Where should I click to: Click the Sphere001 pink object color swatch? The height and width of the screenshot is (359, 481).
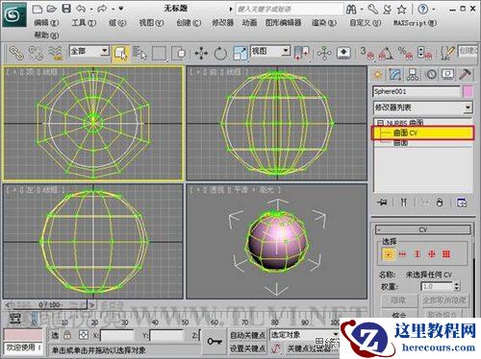[x=468, y=92]
